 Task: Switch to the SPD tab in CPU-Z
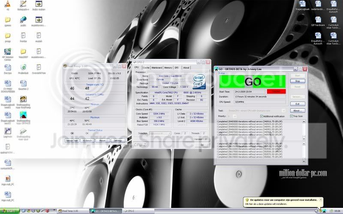[177, 68]
